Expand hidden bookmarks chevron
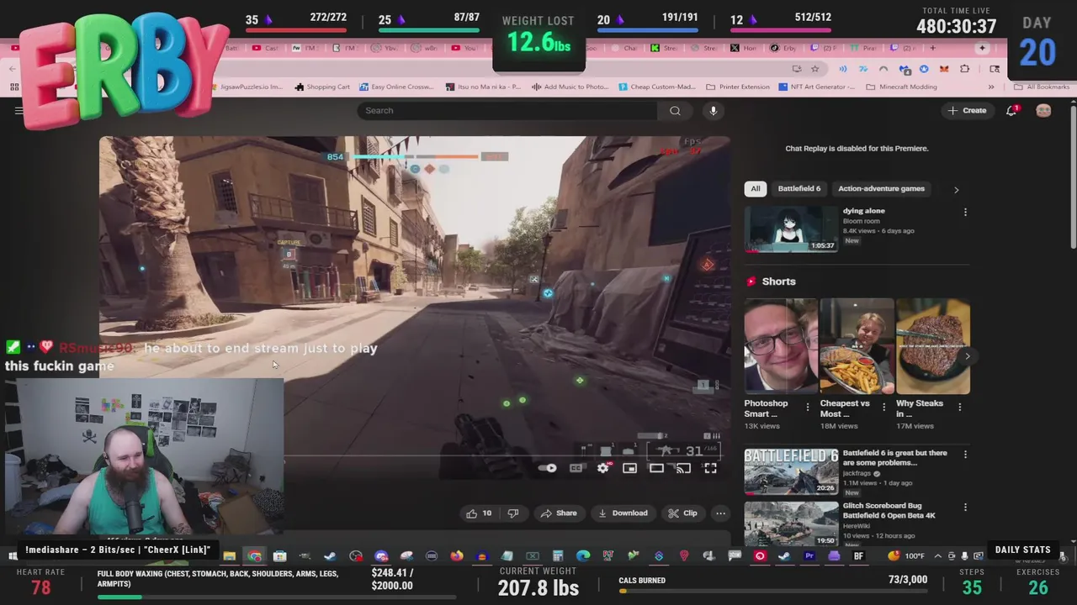1077x605 pixels. pyautogui.click(x=990, y=87)
